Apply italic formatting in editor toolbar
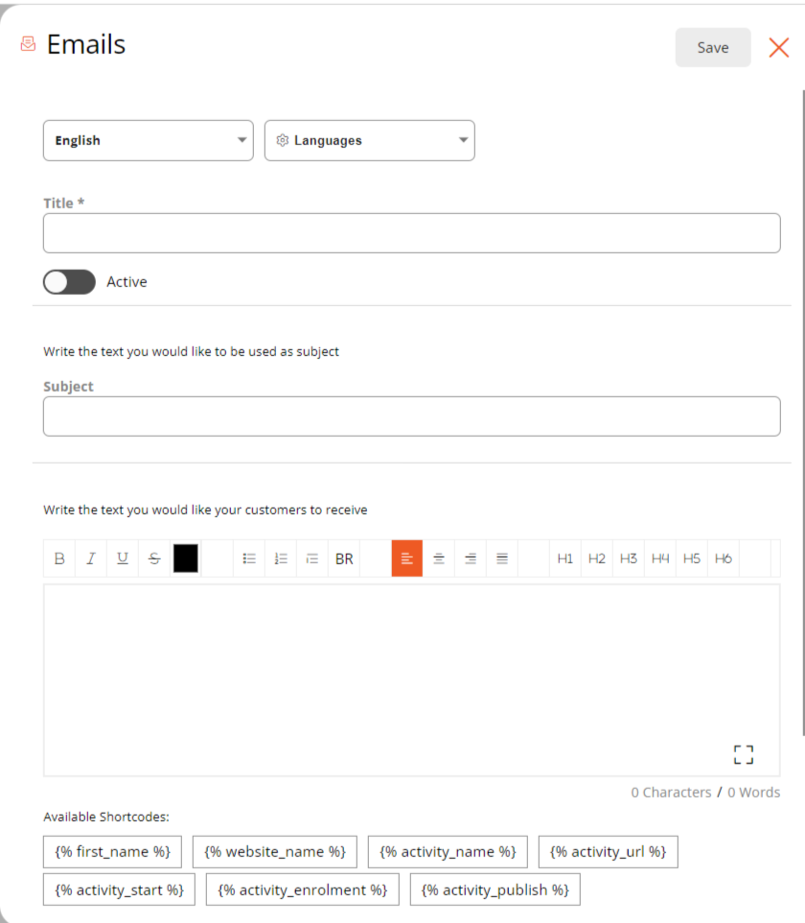The height and width of the screenshot is (923, 805). 91,558
